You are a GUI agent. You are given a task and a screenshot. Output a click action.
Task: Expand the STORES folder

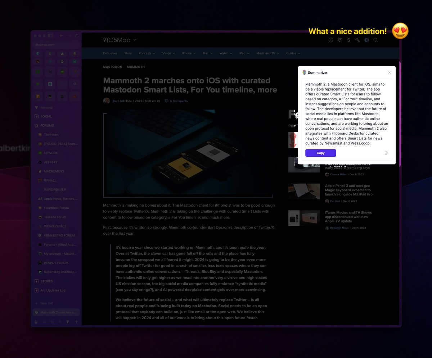click(x=46, y=281)
